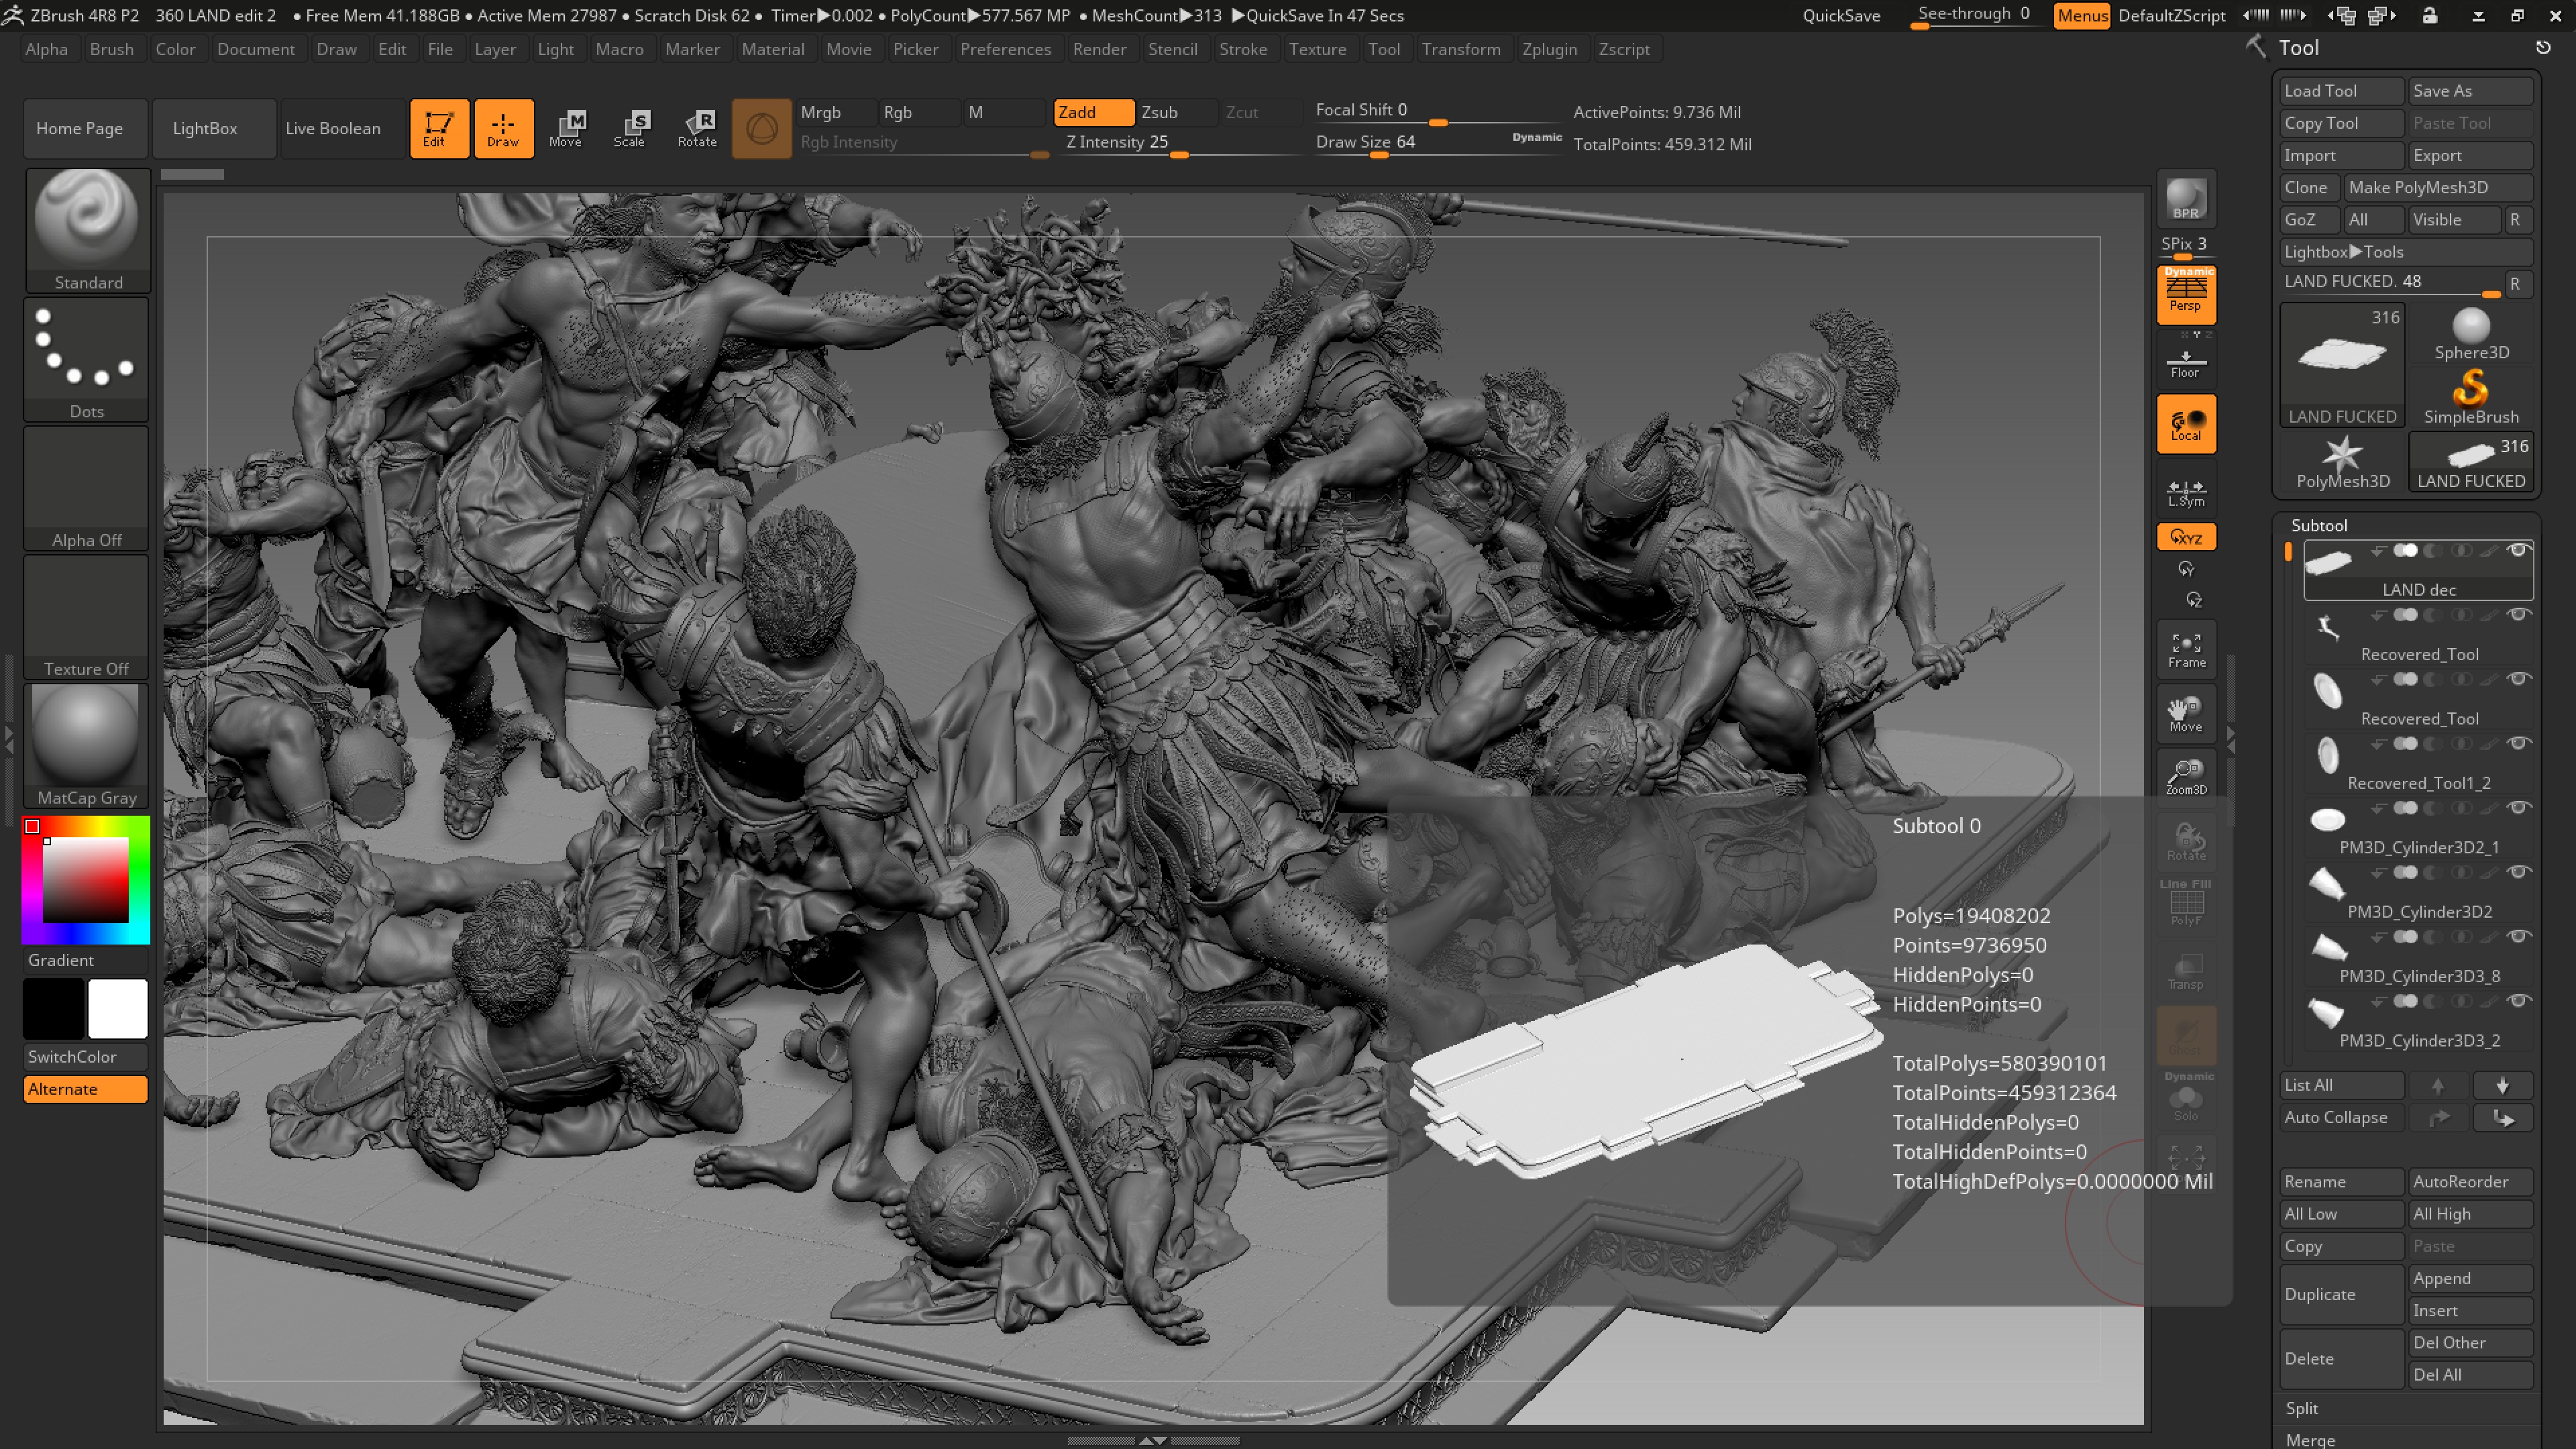Enable Zsub mode
The height and width of the screenshot is (1449, 2576).
point(1176,112)
